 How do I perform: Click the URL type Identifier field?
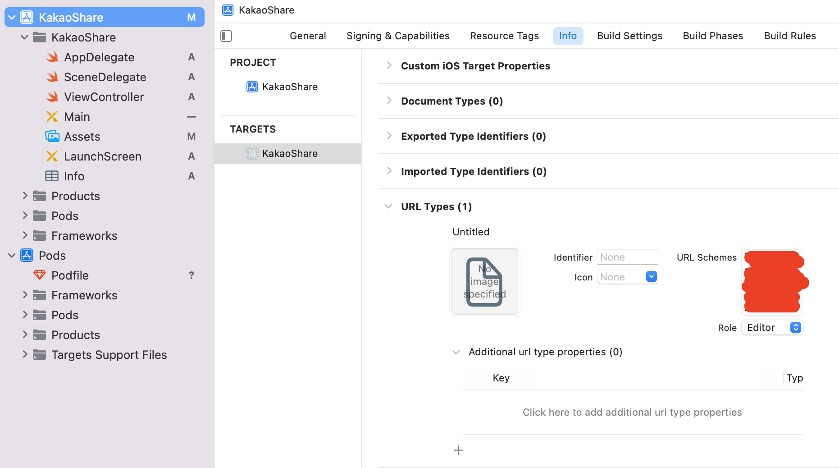pos(628,257)
